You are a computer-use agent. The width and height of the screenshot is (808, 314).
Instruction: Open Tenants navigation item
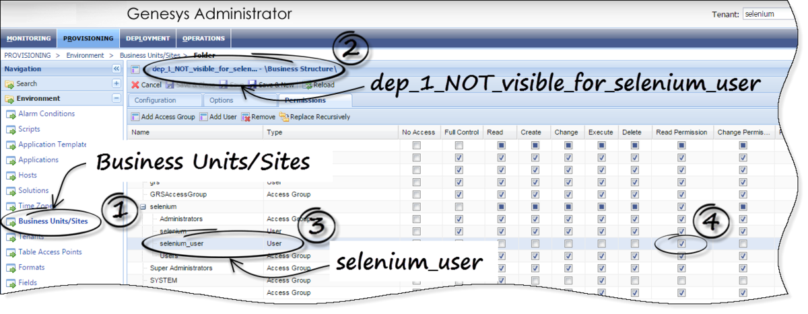click(x=31, y=237)
